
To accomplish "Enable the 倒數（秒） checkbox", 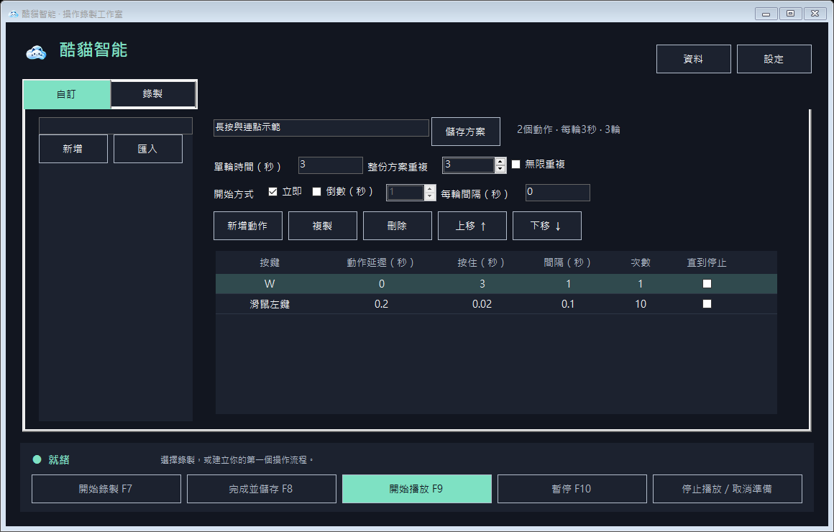I will 316,191.
